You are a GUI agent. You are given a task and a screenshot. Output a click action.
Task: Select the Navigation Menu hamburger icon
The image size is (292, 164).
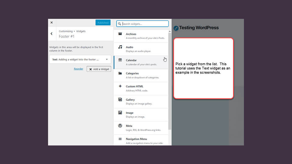click(x=120, y=139)
